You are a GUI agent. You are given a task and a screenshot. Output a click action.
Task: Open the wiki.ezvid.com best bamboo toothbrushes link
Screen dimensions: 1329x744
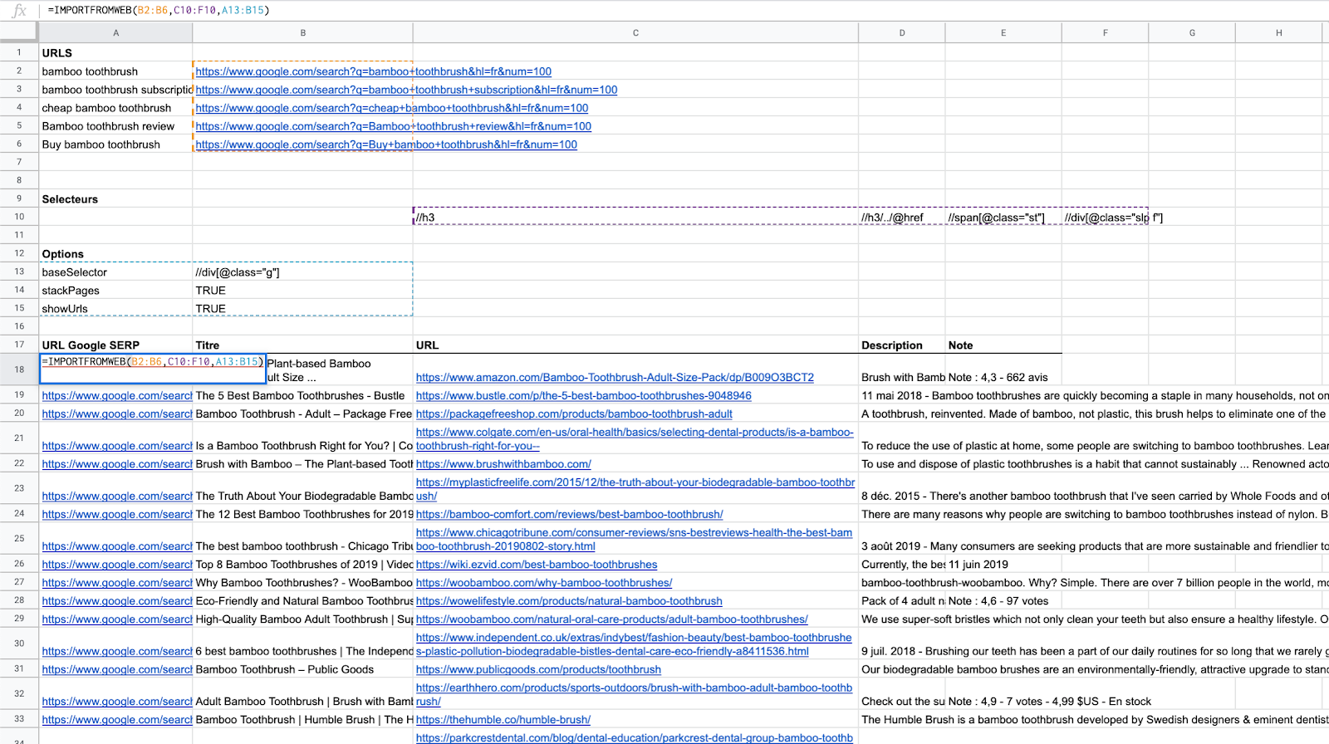(x=537, y=565)
